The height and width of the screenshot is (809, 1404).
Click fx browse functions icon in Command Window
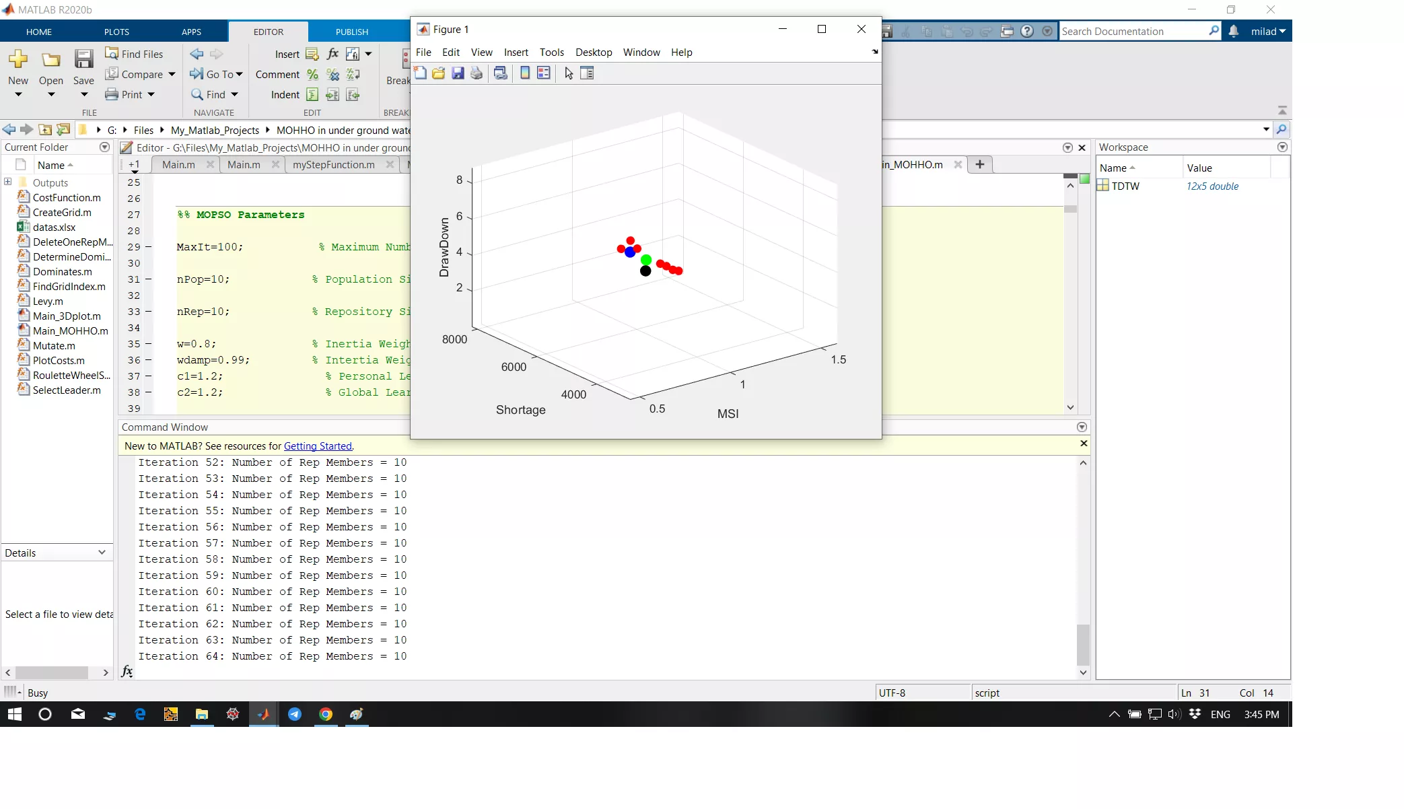(x=127, y=671)
